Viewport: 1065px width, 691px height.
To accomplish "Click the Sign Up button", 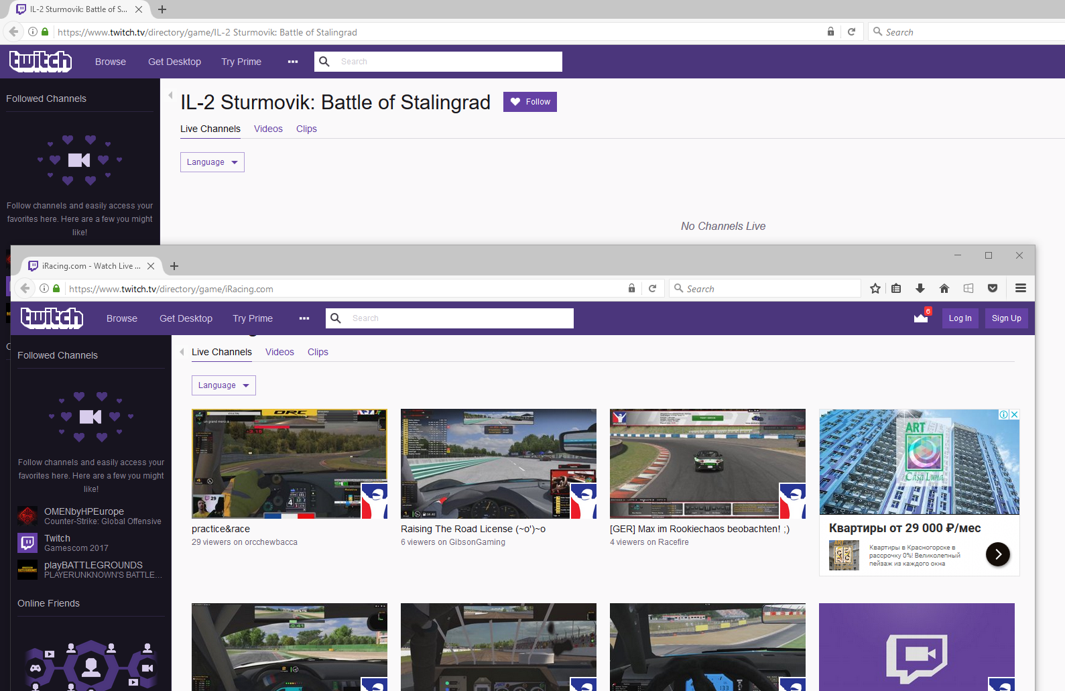I will click(x=1007, y=318).
